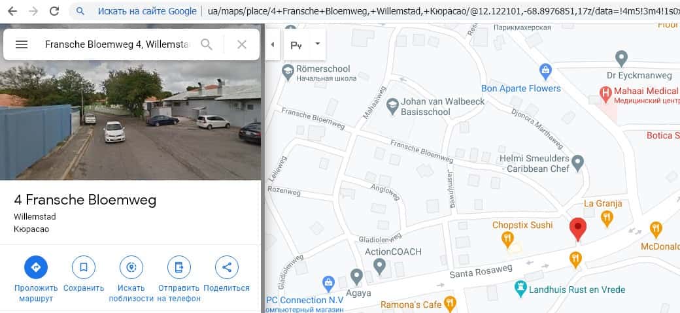Click the Сохранить bookmark icon
Screen dimensions: 680x313
click(84, 267)
